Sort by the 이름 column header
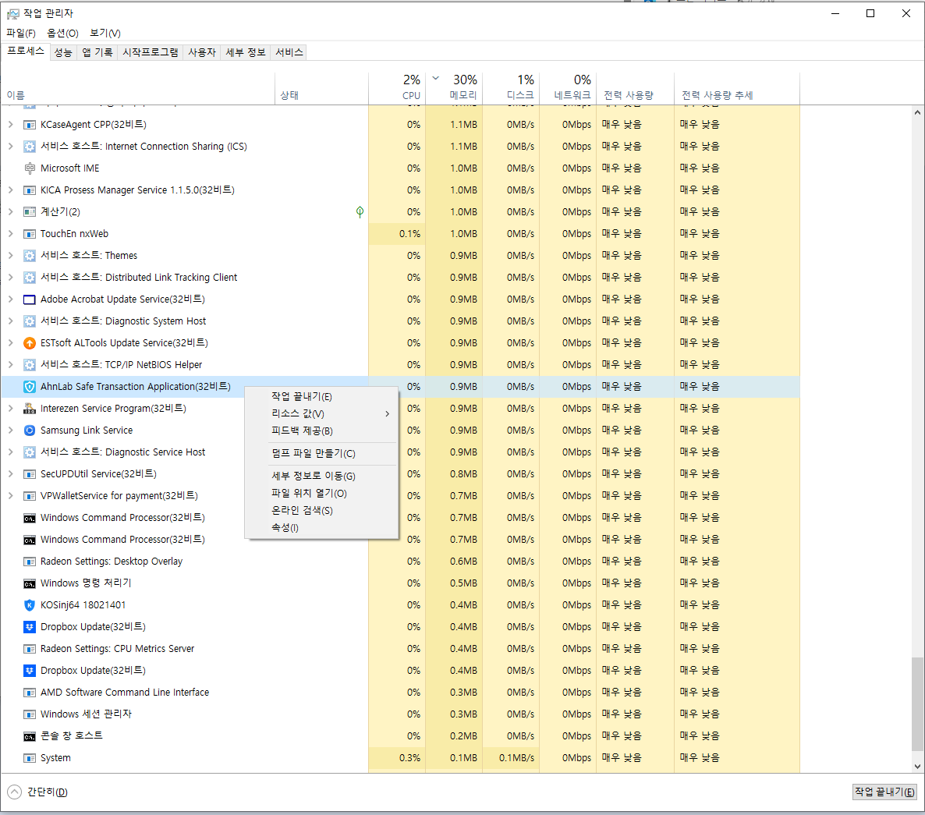The height and width of the screenshot is (815, 925). pos(139,88)
